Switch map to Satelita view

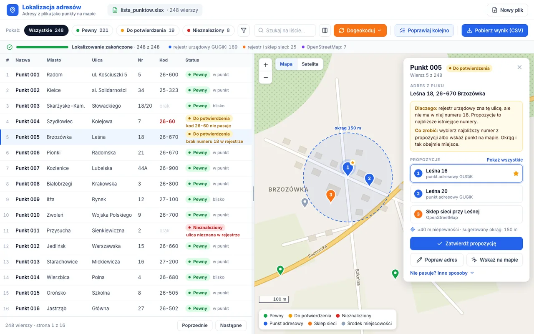(310, 64)
